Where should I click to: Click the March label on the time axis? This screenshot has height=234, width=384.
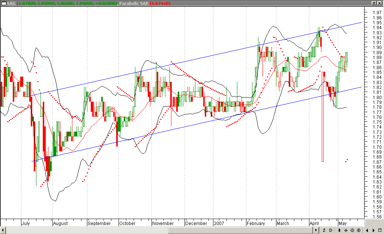[x=283, y=223]
